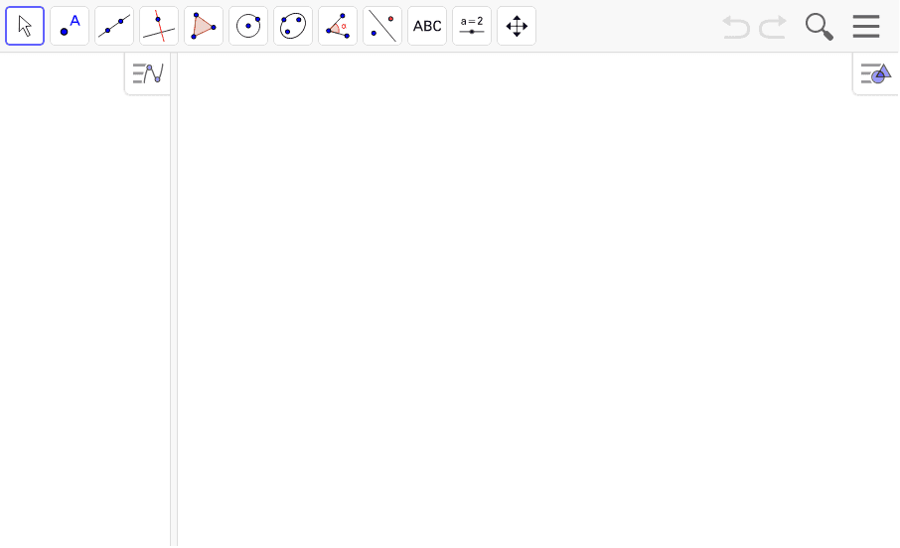Choose the Line through two points tool
Image resolution: width=900 pixels, height=548 pixels.
click(x=114, y=26)
